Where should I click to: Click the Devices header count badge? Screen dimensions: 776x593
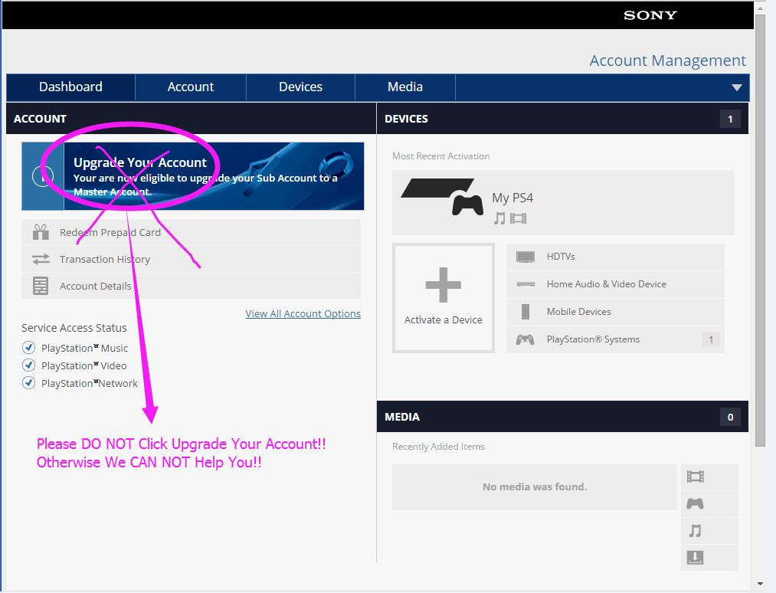pos(730,119)
